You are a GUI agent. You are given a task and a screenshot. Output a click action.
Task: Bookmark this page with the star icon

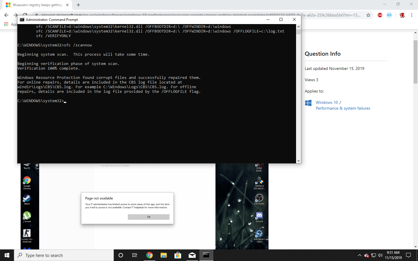point(368,15)
